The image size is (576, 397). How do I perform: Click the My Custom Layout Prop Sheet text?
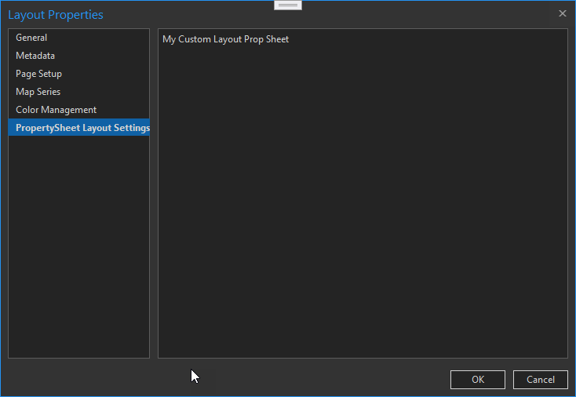[225, 39]
